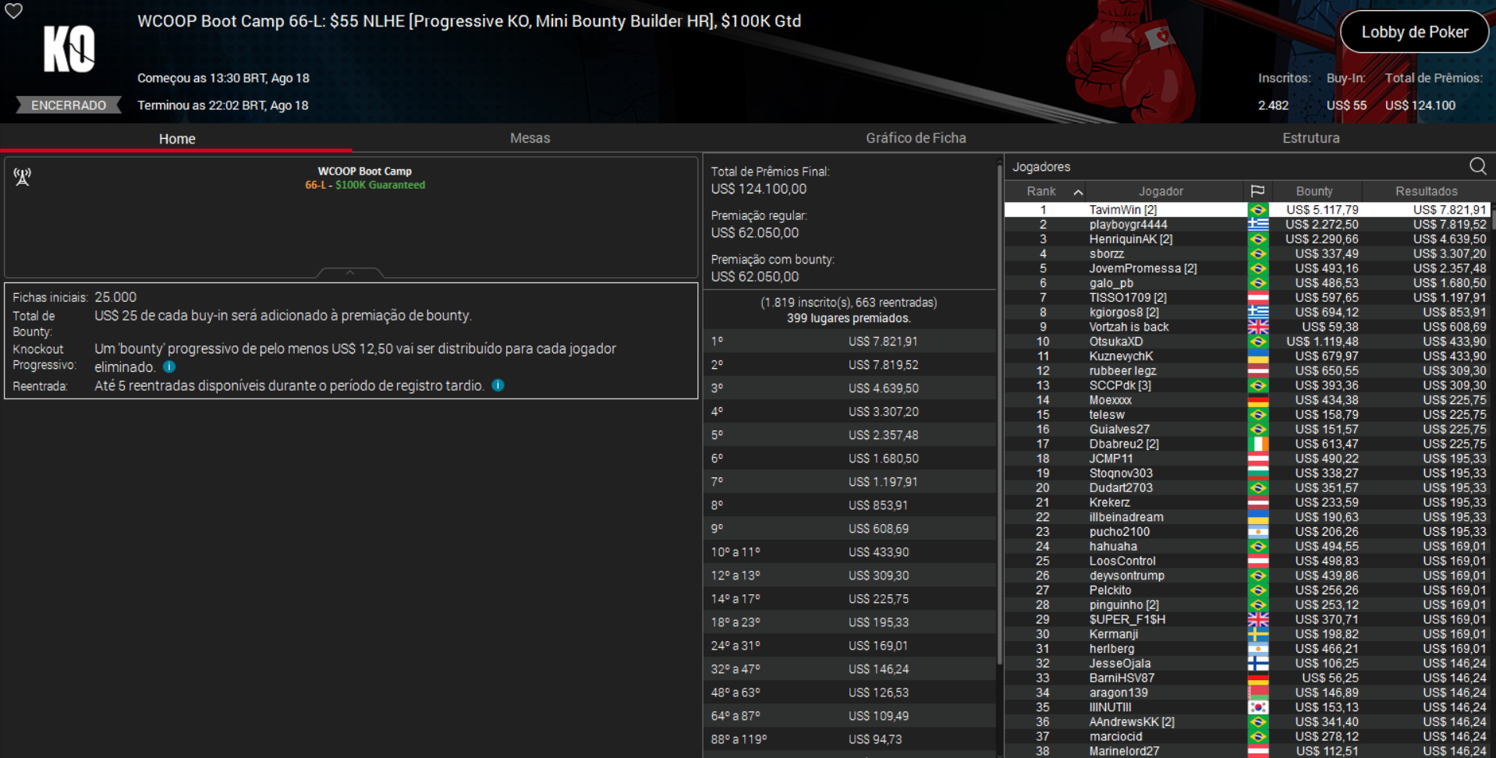Click the broadcast antenna icon in banner panel
This screenshot has width=1496, height=758.
(23, 177)
